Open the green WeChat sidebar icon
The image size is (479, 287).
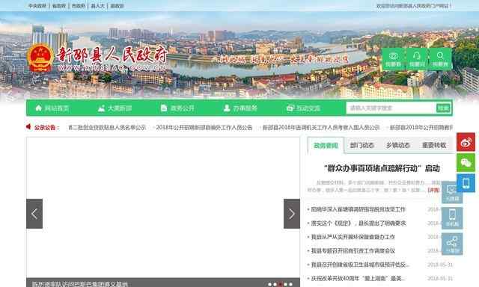(x=466, y=163)
